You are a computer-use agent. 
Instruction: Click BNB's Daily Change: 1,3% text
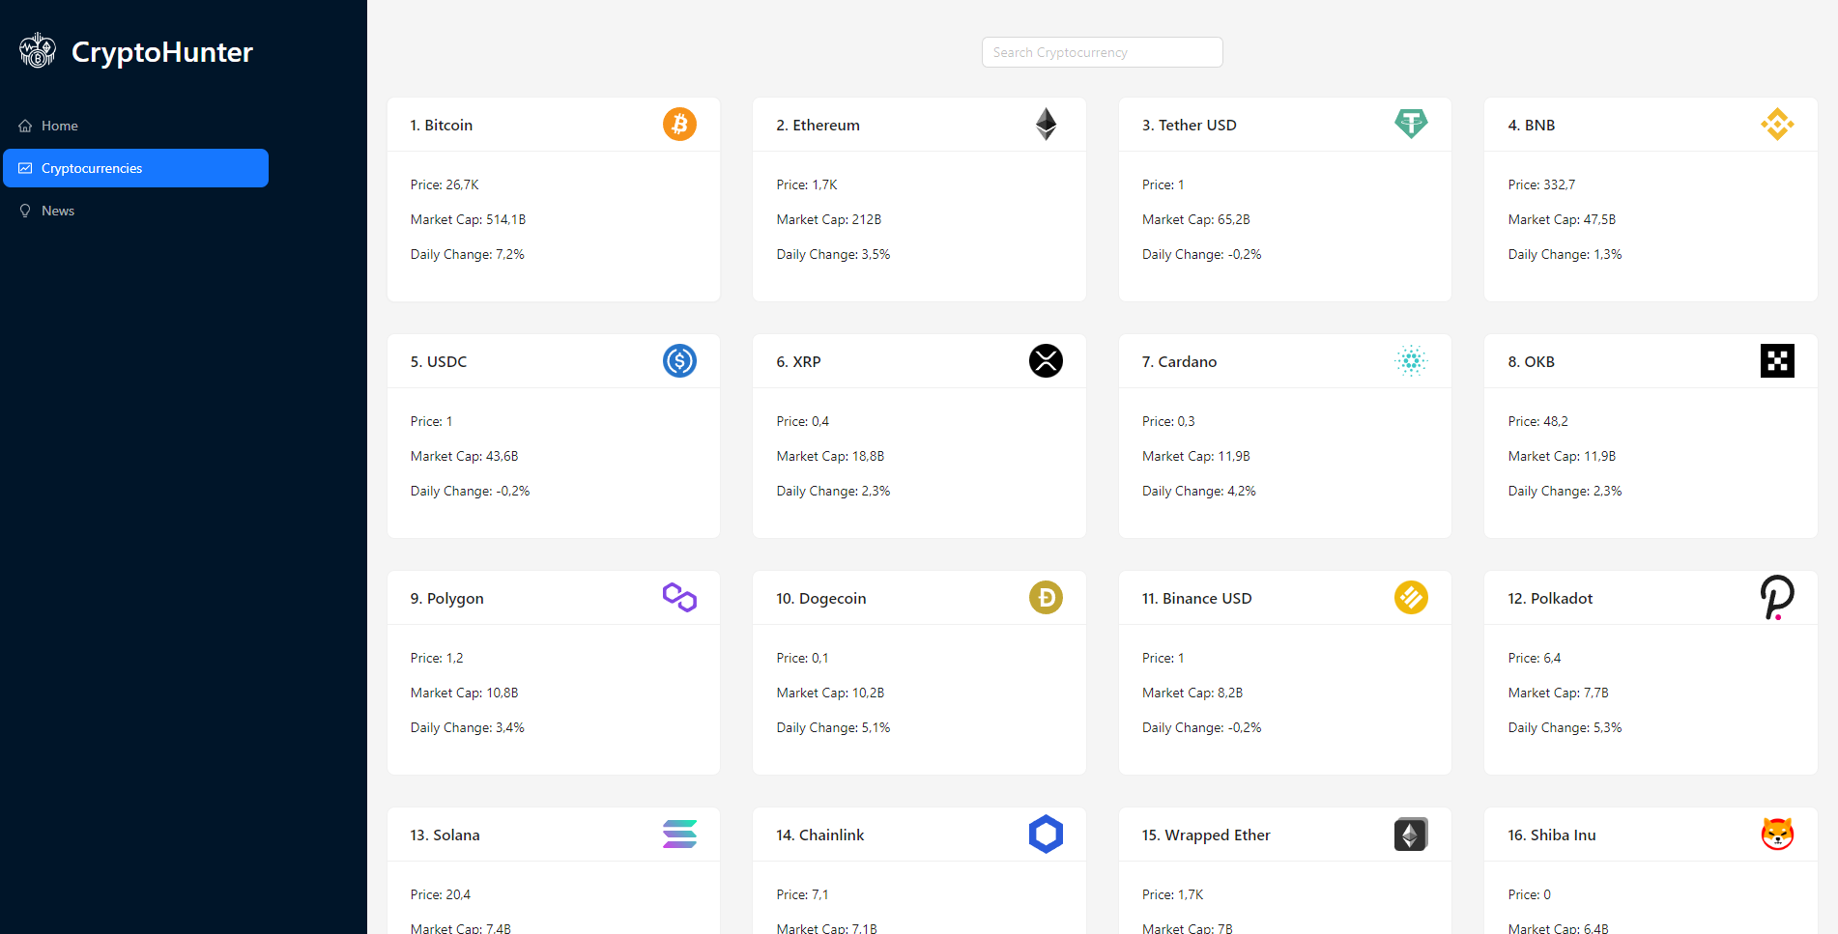1565,254
